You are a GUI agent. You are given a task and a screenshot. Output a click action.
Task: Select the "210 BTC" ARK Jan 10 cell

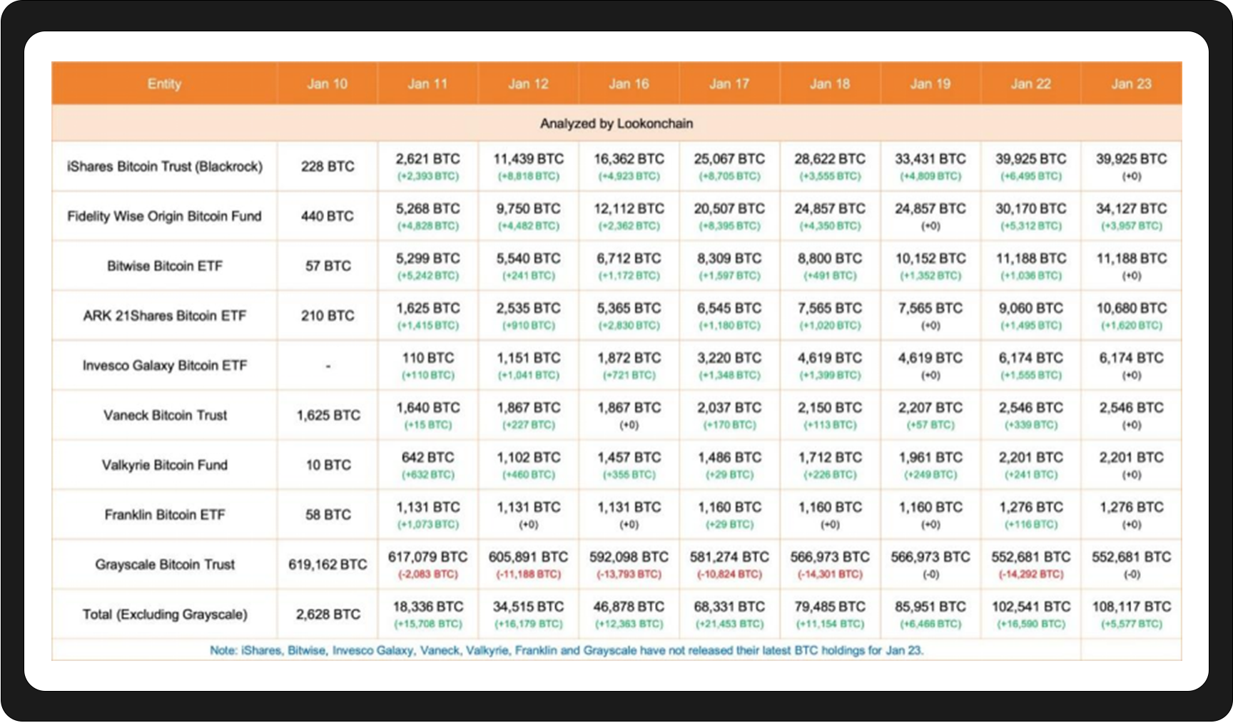click(328, 315)
